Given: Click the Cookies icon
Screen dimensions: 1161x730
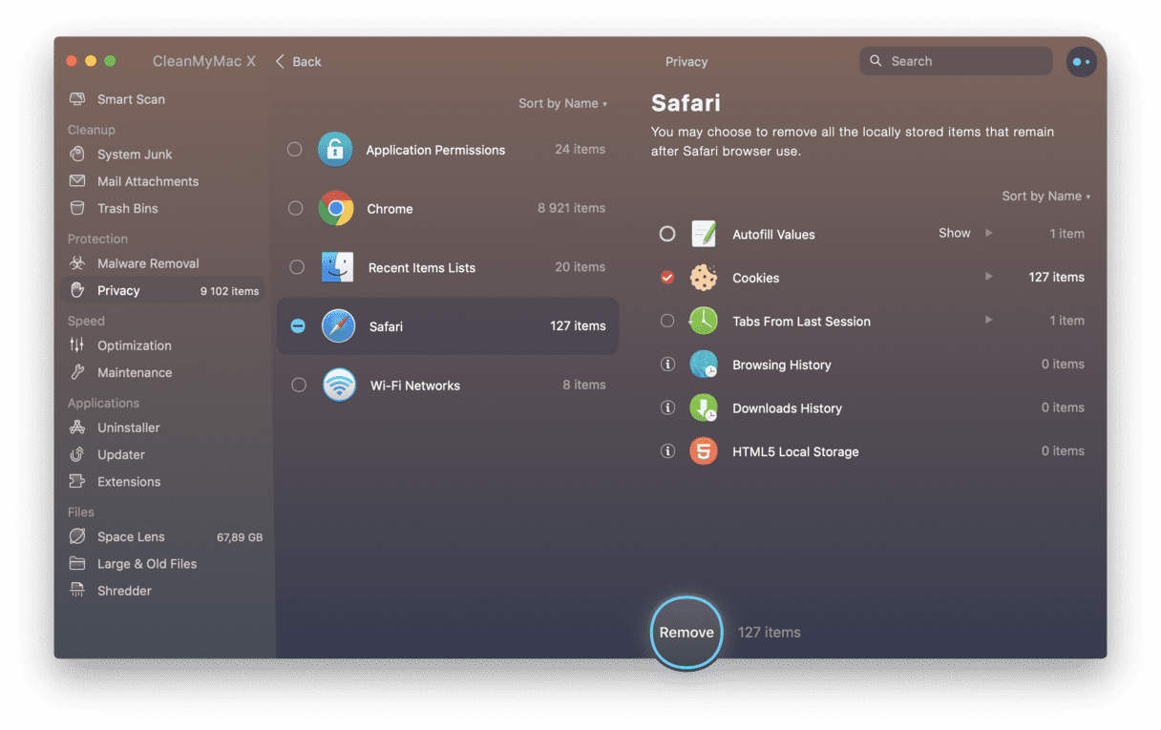Looking at the screenshot, I should (704, 278).
